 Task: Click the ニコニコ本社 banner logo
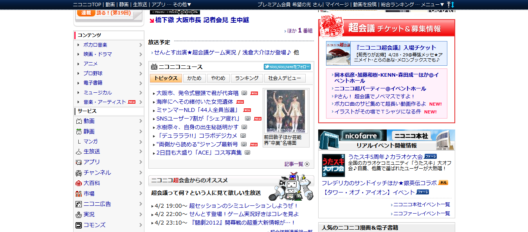point(411,136)
